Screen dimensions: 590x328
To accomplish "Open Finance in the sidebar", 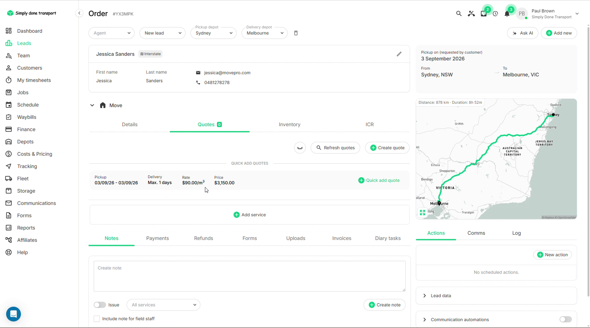I will click(26, 129).
